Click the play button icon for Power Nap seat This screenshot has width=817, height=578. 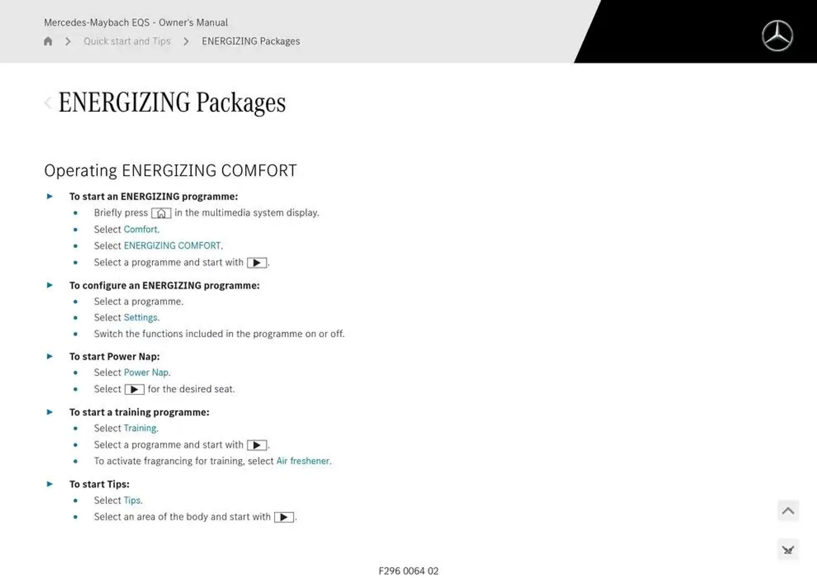click(x=134, y=389)
